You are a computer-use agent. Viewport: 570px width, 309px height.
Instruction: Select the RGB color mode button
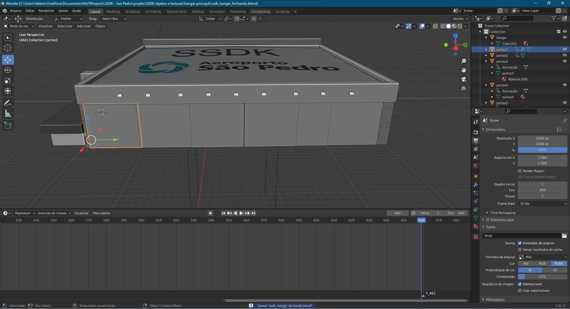pyautogui.click(x=542, y=264)
